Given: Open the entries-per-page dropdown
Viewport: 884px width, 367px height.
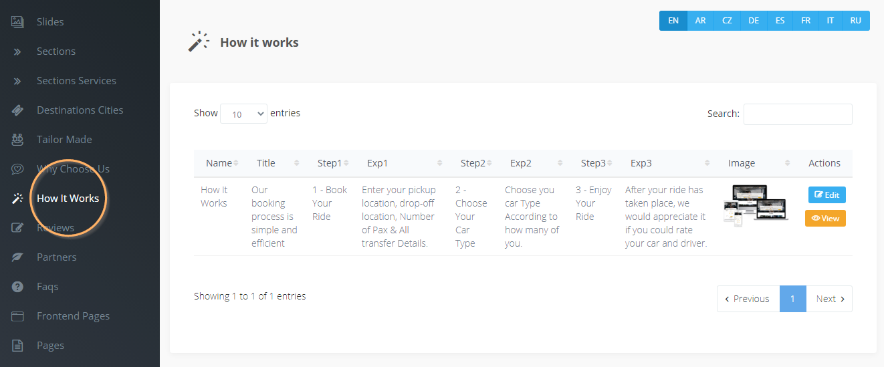Looking at the screenshot, I should click(243, 114).
